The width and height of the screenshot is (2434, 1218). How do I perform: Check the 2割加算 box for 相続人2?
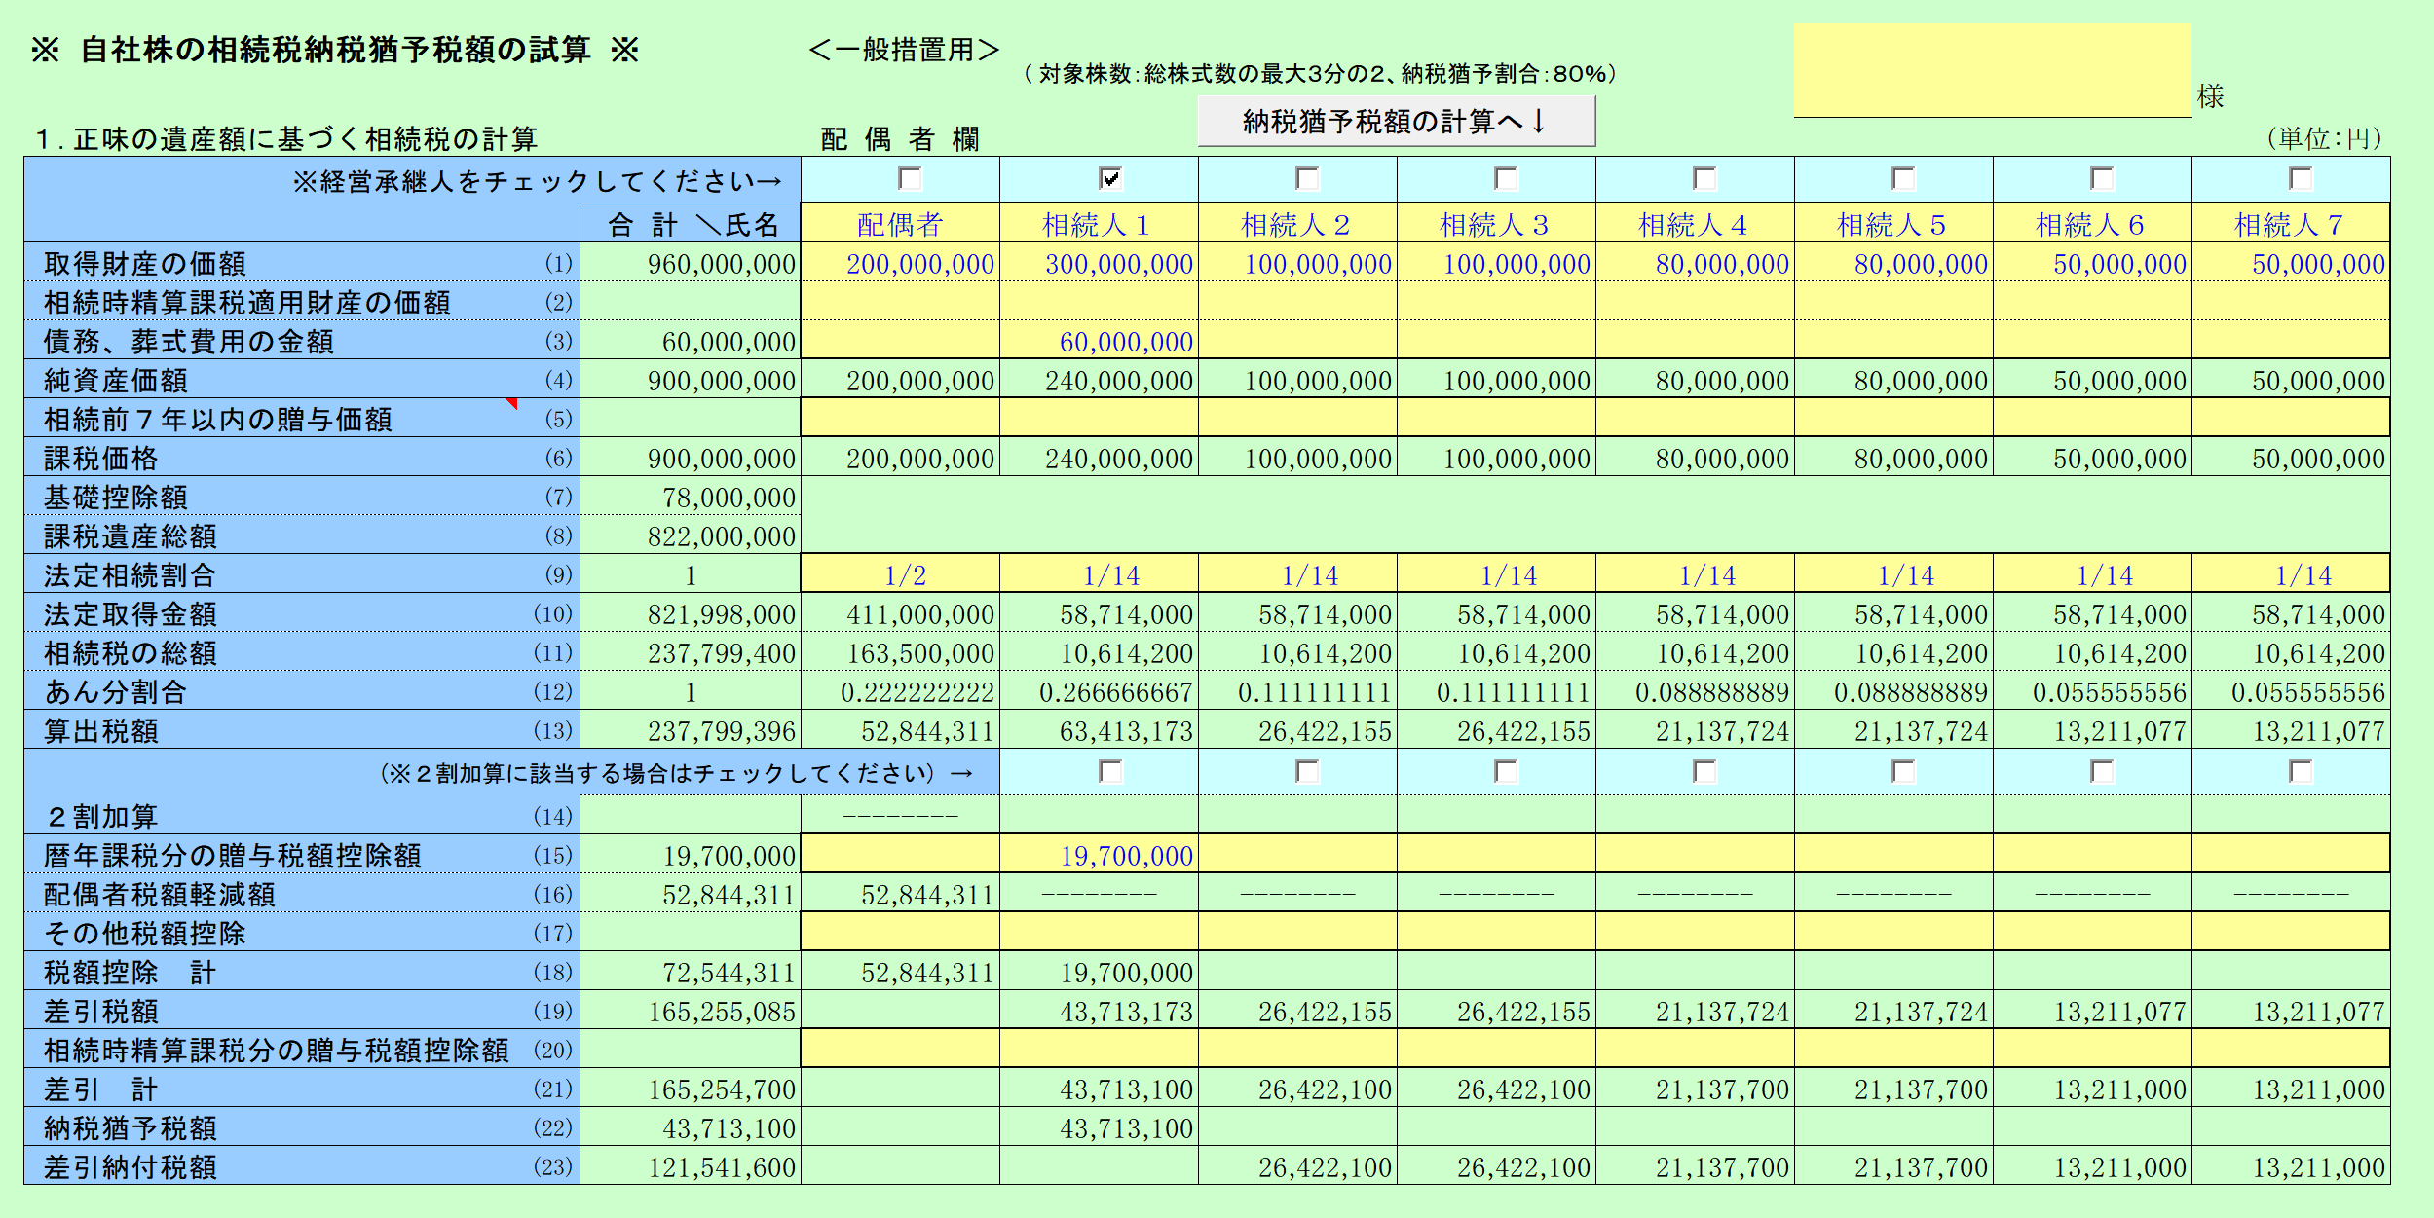(x=1307, y=772)
